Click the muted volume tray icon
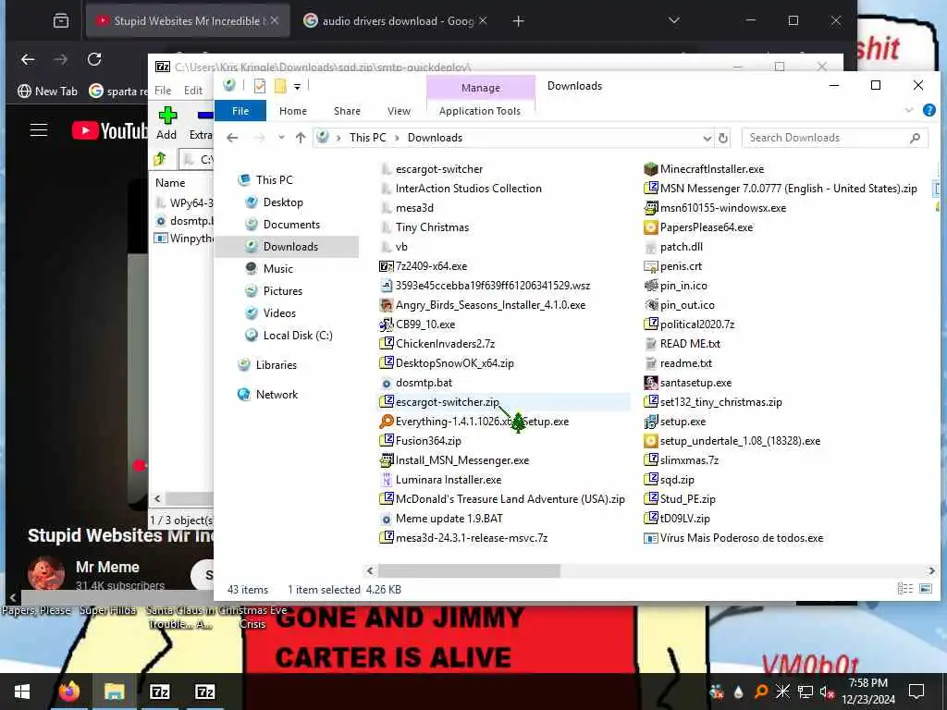Screen dimensions: 947x710 coord(827,692)
